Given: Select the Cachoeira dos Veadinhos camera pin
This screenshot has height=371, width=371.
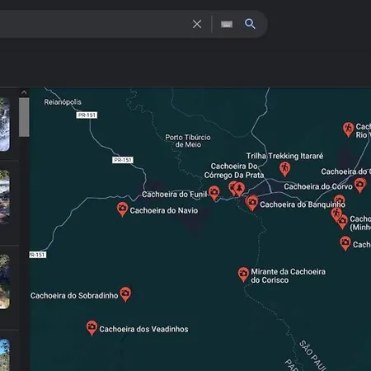Looking at the screenshot, I should tap(92, 327).
